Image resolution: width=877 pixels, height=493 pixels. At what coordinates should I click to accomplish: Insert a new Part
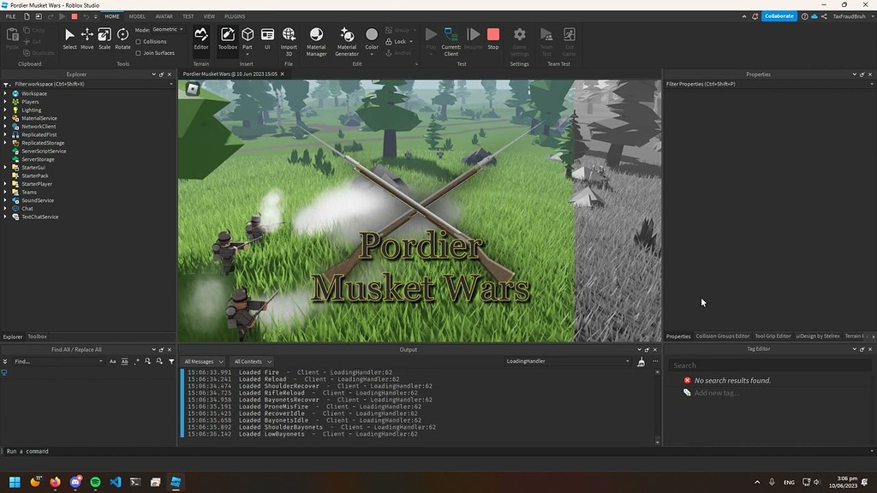pyautogui.click(x=248, y=39)
